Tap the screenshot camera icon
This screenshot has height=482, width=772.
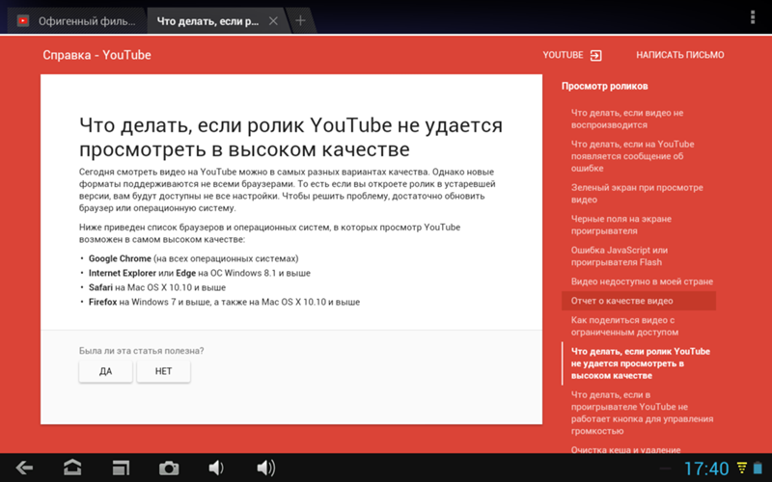pos(169,468)
